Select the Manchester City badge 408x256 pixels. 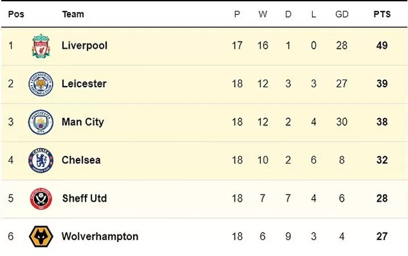pos(41,122)
